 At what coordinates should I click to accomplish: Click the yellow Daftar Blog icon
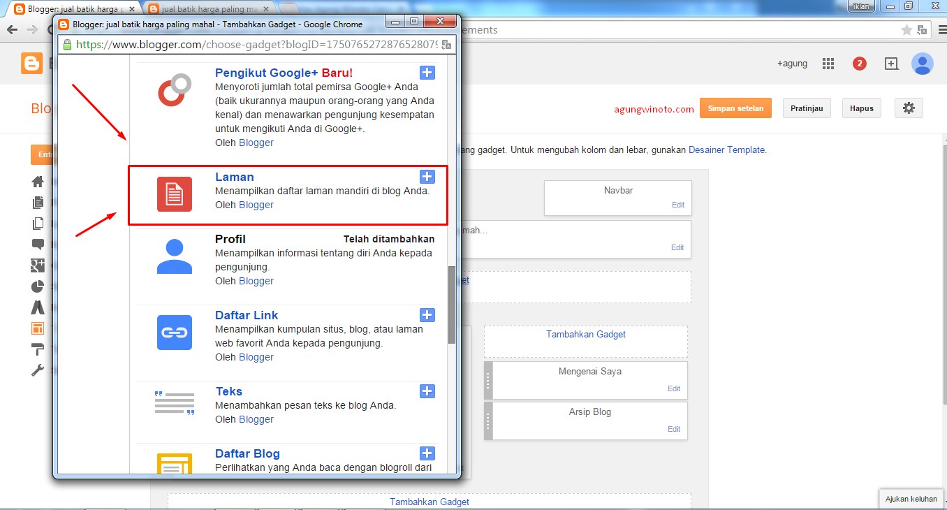coord(175,464)
